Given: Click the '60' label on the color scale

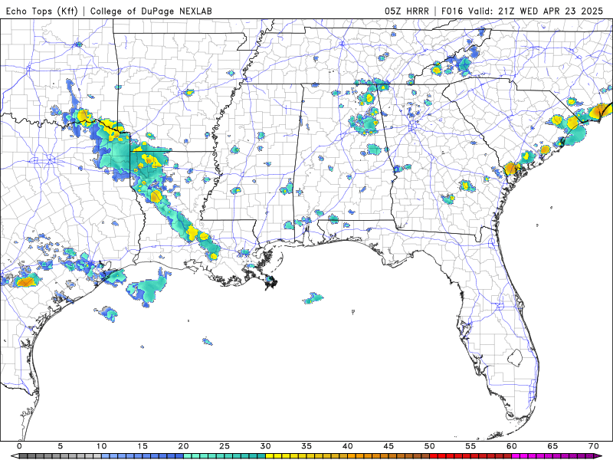Looking at the screenshot, I should [512, 446].
